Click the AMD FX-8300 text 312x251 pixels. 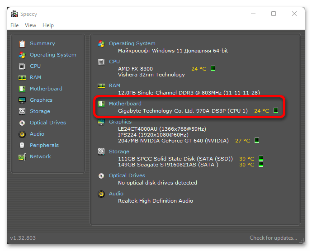point(135,69)
